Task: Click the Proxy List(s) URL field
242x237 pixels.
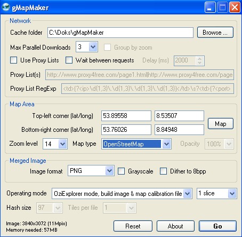Action: pyautogui.click(x=140, y=75)
